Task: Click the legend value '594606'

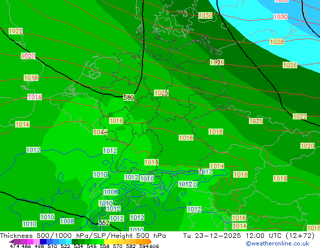Action: 149,246
